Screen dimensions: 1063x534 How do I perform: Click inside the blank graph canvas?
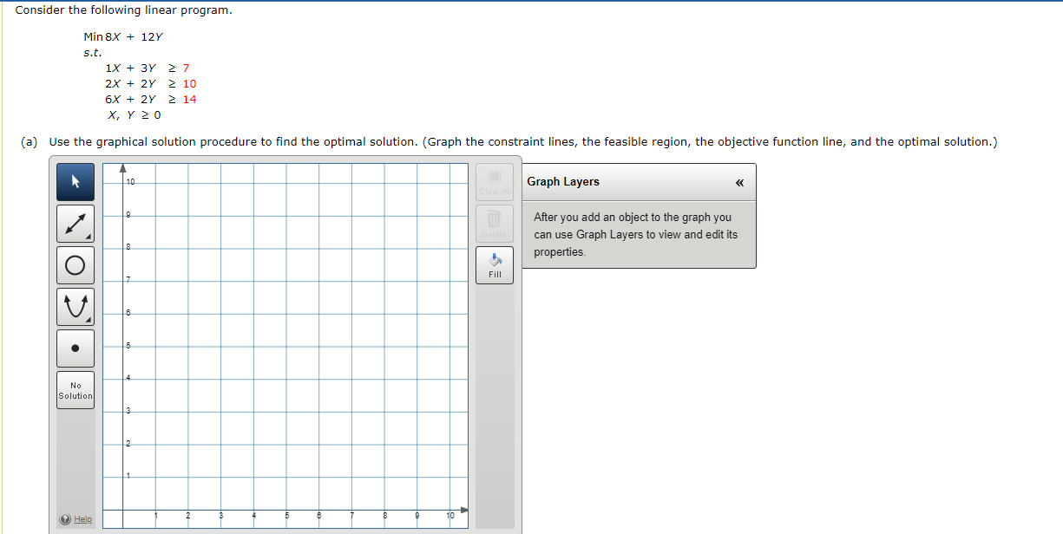click(286, 347)
